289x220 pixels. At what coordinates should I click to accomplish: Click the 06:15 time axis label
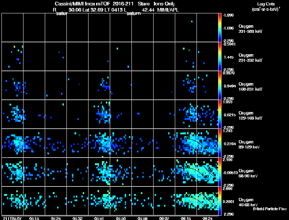[x=186, y=219]
